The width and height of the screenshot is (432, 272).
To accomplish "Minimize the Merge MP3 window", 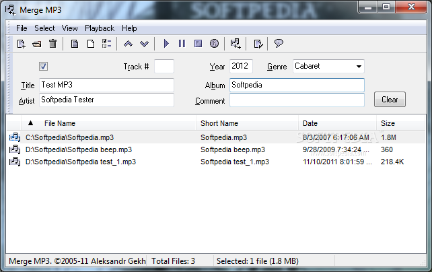I will 367,7.
